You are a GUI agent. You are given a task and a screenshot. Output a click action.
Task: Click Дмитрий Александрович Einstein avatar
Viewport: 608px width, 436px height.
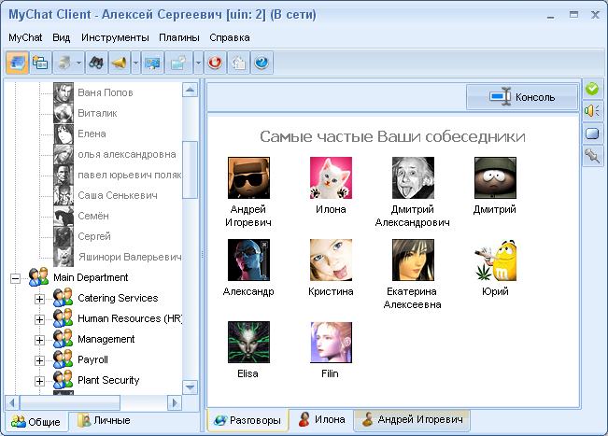tap(413, 178)
